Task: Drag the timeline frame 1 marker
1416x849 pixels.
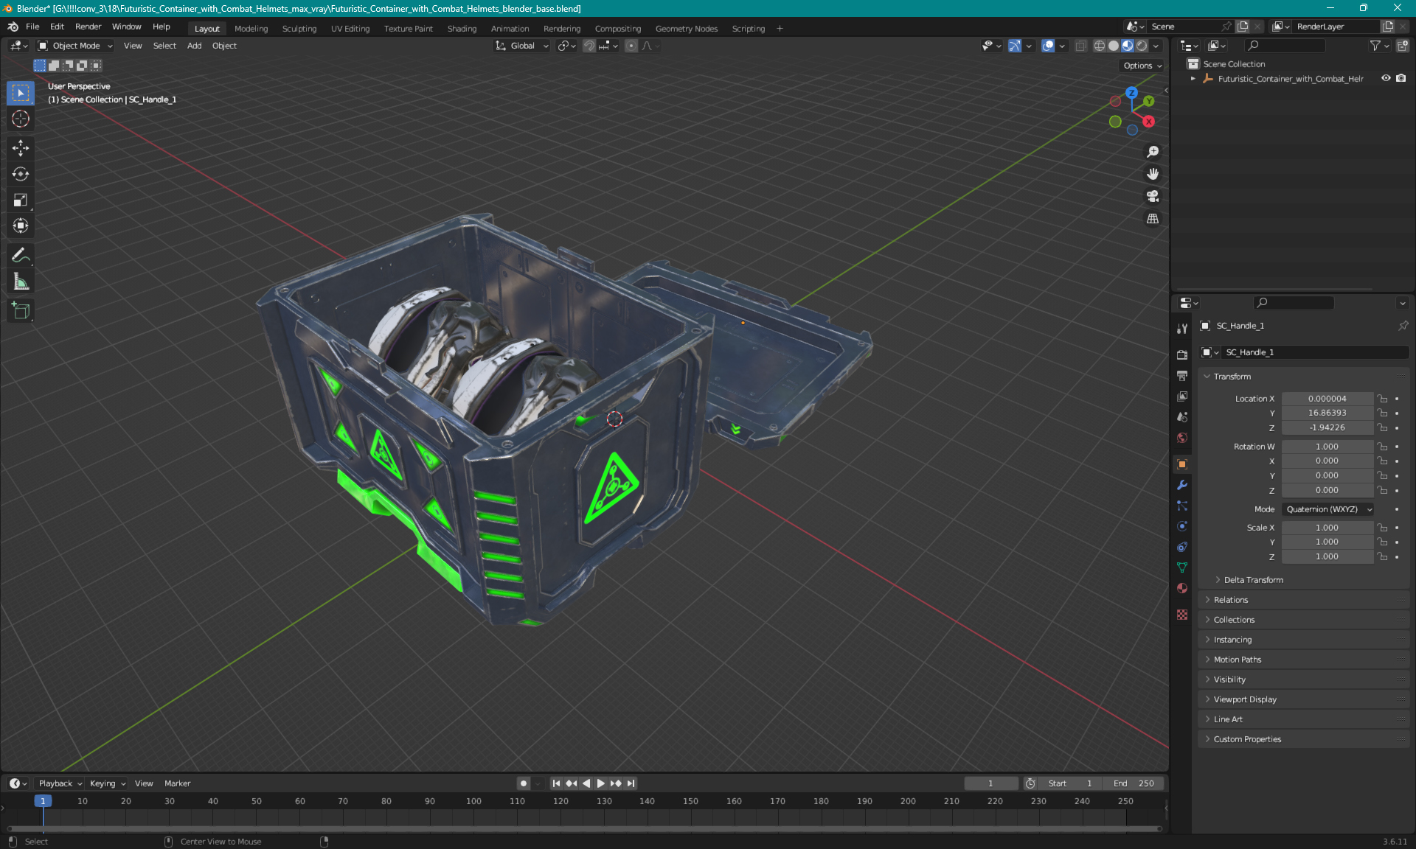Action: coord(43,800)
